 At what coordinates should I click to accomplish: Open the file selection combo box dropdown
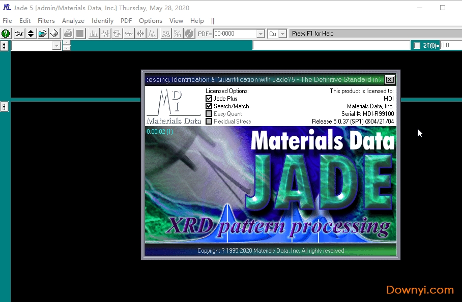[55, 45]
